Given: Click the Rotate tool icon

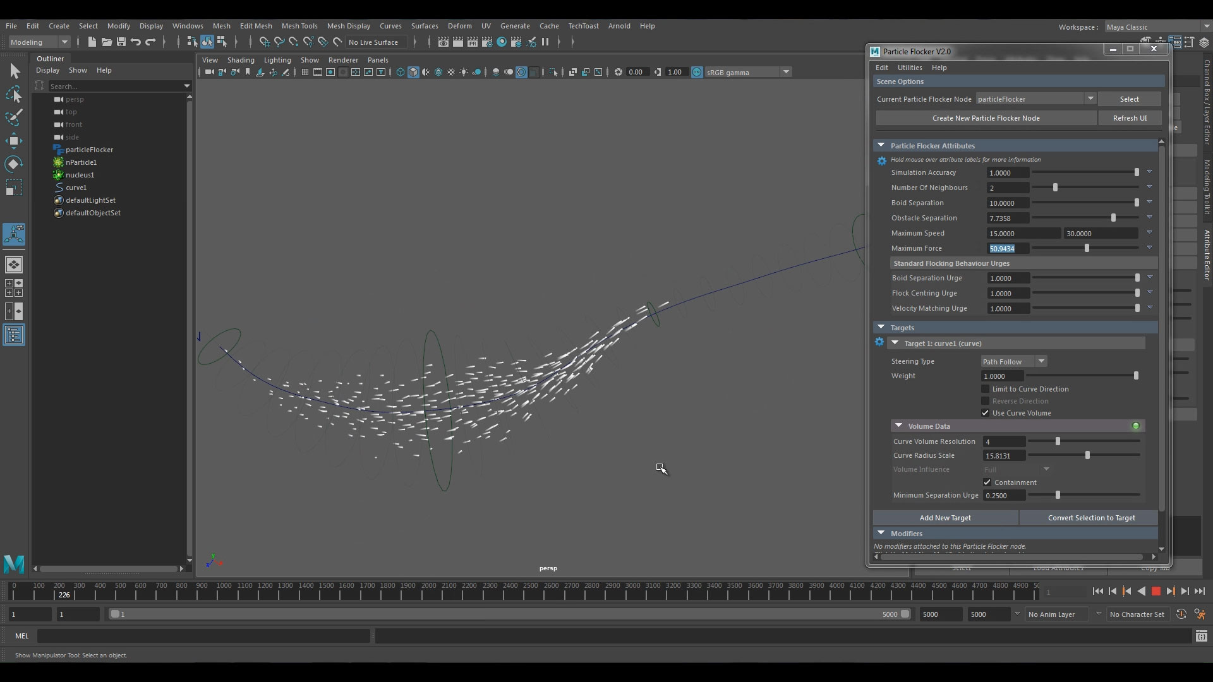Looking at the screenshot, I should pyautogui.click(x=14, y=164).
